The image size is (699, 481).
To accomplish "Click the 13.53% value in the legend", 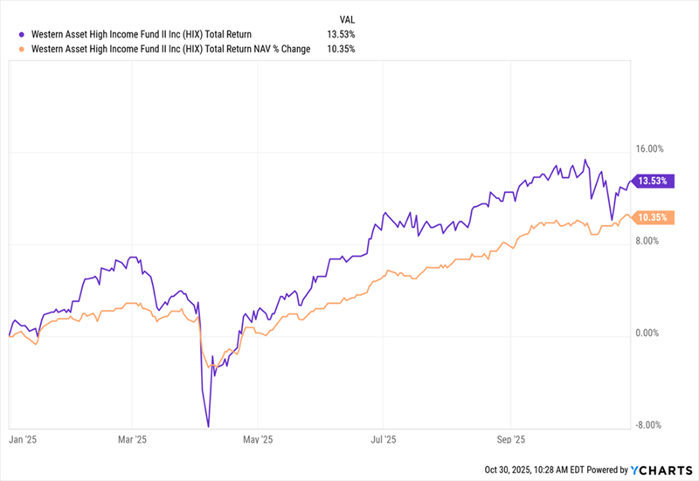I will coord(342,34).
